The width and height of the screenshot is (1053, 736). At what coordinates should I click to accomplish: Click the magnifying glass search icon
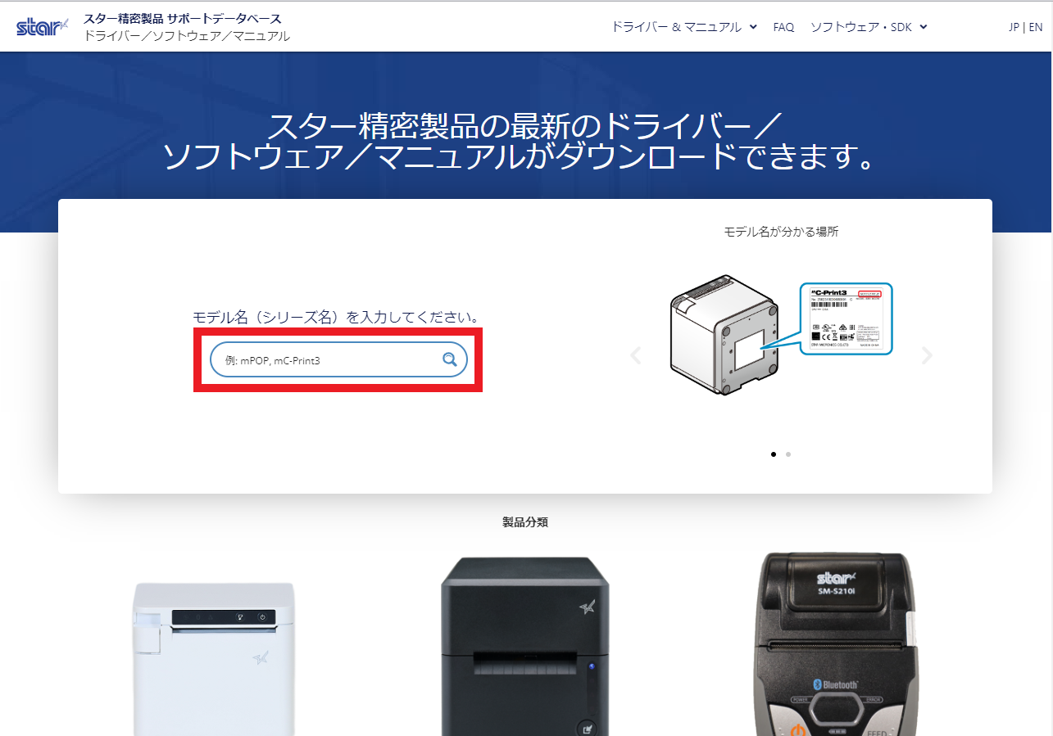[x=449, y=359]
